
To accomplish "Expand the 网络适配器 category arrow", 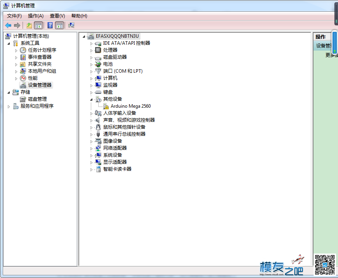I will [91, 149].
